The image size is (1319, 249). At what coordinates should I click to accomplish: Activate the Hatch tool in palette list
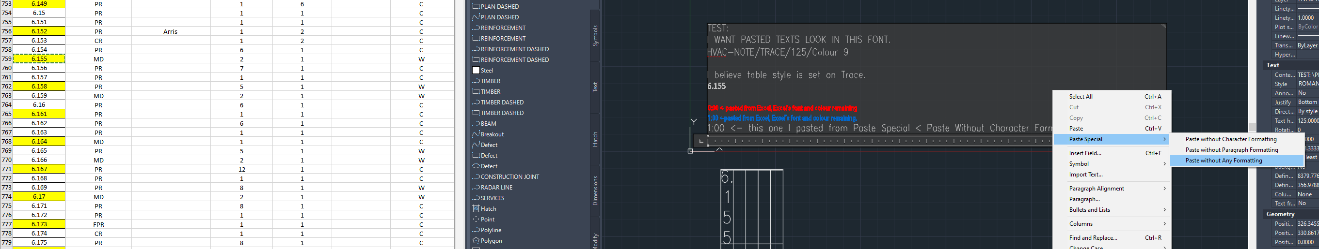484,209
